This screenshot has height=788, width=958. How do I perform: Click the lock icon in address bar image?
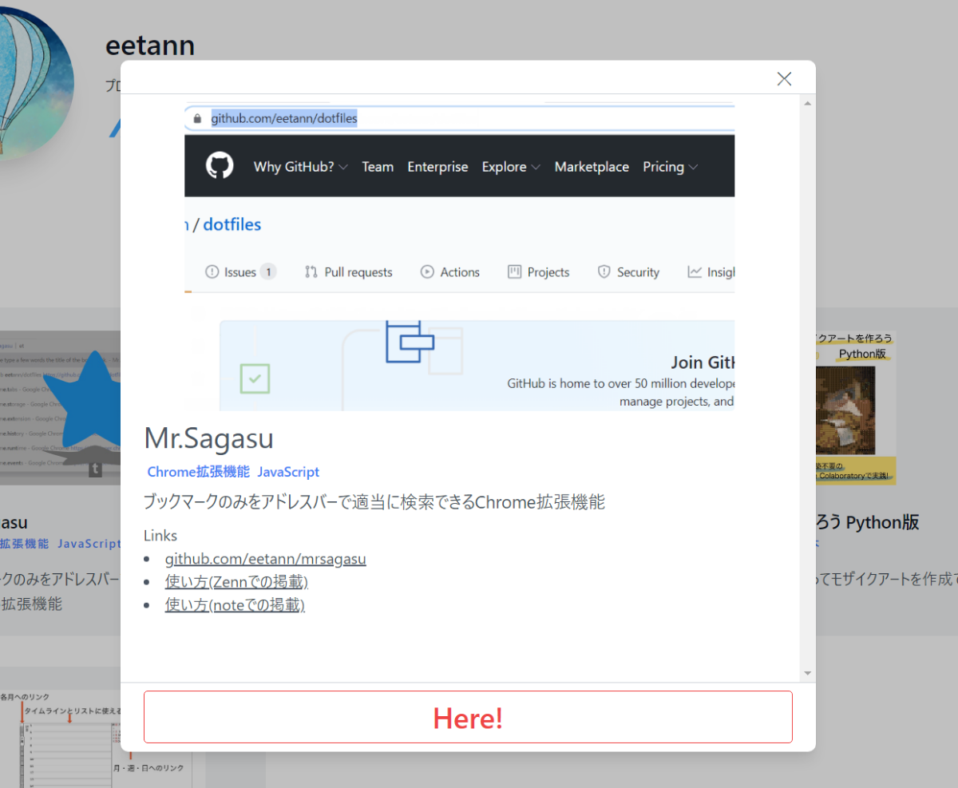[197, 119]
